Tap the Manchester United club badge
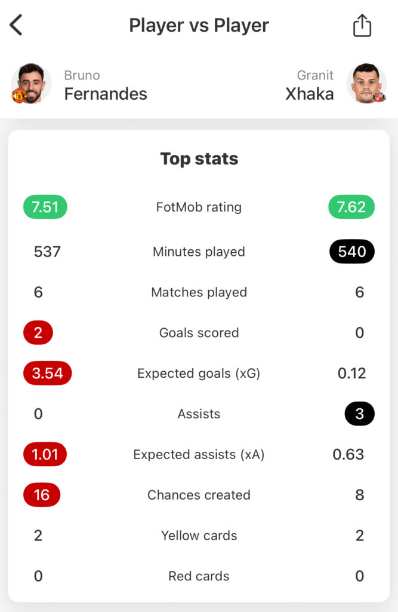 tap(18, 96)
